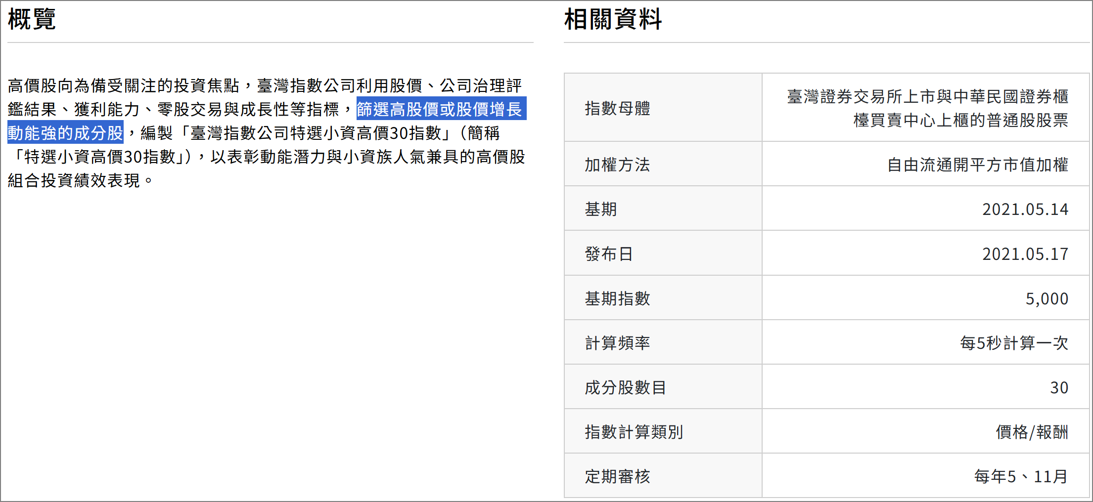Click the value 每5秒計算一次
This screenshot has width=1093, height=502.
pos(1014,342)
